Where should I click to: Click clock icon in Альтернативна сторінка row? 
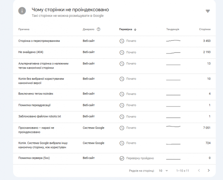tap(122, 64)
